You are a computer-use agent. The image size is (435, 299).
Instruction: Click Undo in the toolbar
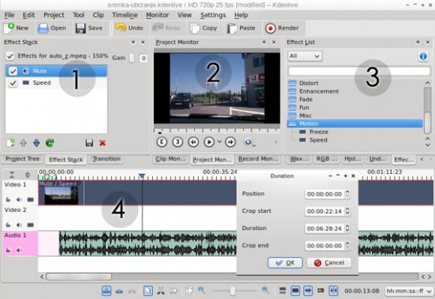[129, 28]
